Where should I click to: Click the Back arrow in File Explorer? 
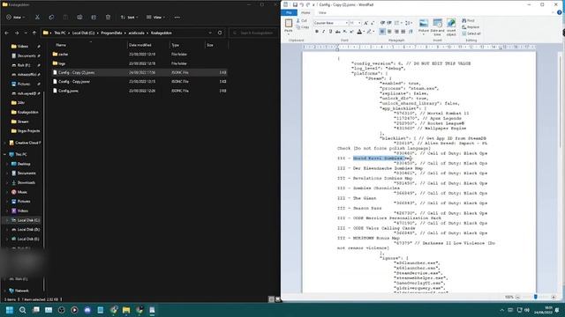7,33
